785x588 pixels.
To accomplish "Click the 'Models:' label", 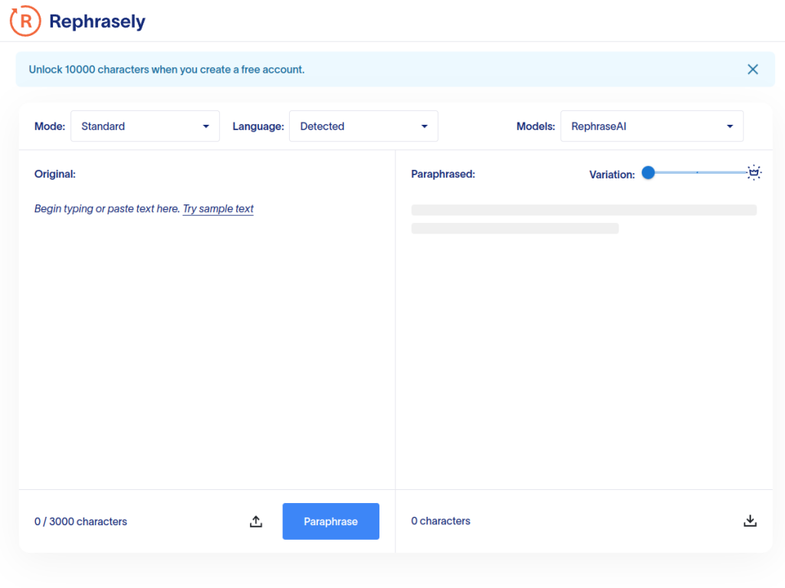I will (x=536, y=126).
